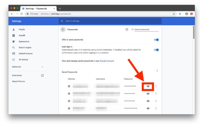Viewport: 200px width, 124px height.
Task: Open the blue V extension icon
Action: coord(180,14)
